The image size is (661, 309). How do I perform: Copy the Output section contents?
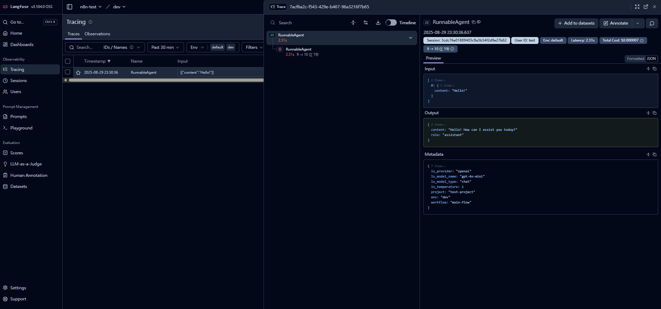(x=654, y=113)
